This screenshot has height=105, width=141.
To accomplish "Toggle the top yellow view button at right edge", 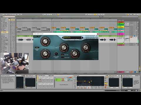I will 140,67.
